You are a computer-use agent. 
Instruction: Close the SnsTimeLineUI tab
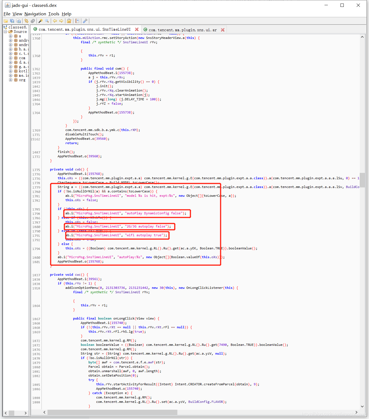137,29
